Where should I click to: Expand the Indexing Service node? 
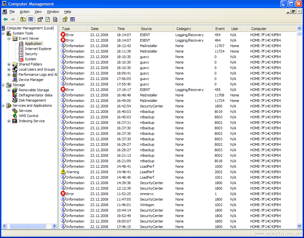[x=9, y=121]
